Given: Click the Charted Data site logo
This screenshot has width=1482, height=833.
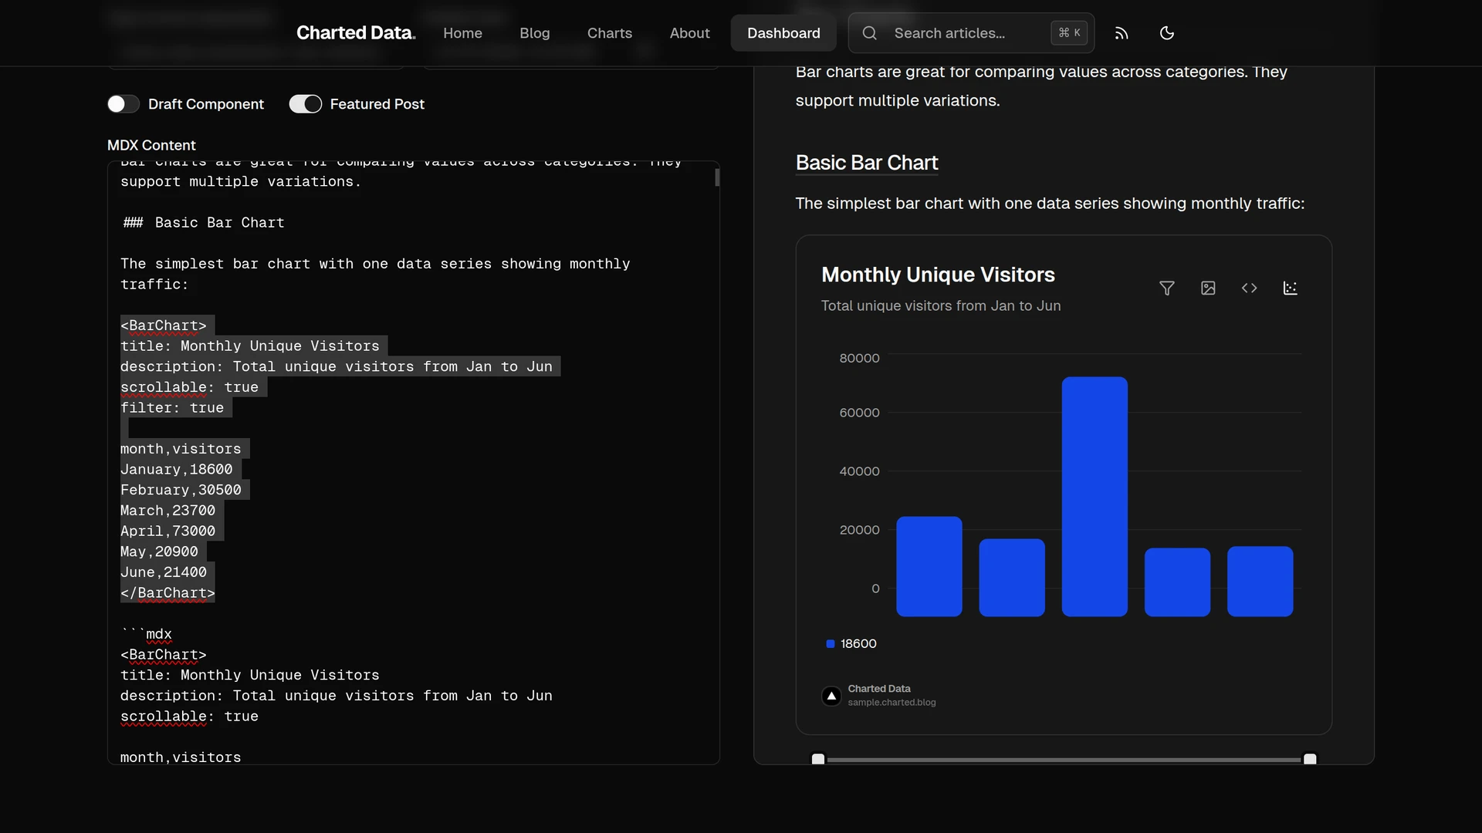Looking at the screenshot, I should coord(356,33).
